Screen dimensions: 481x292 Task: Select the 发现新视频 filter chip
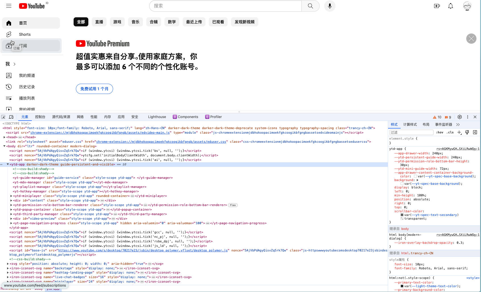pos(245,22)
